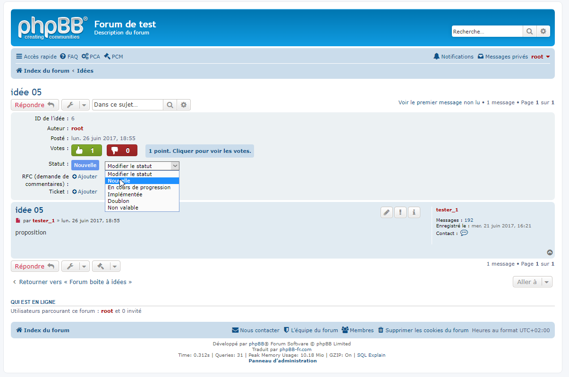Image resolution: width=569 pixels, height=377 pixels.
Task: Open the Notifications link
Action: click(x=453, y=57)
